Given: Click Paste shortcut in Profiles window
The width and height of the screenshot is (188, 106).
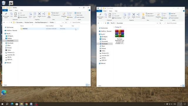Looking at the screenshot, I should coord(23,17).
